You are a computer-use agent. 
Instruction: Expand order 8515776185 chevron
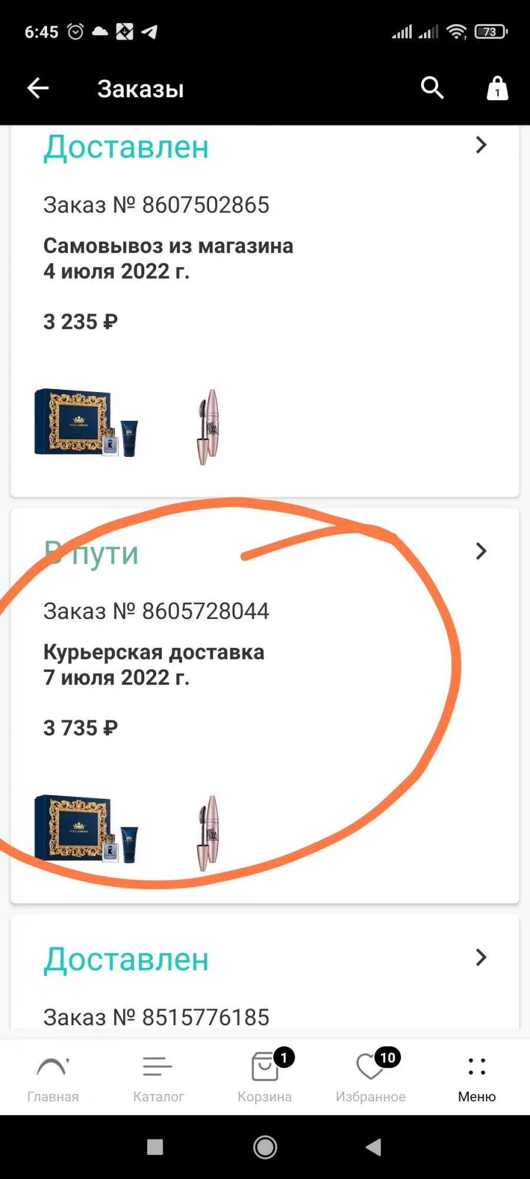pyautogui.click(x=481, y=957)
